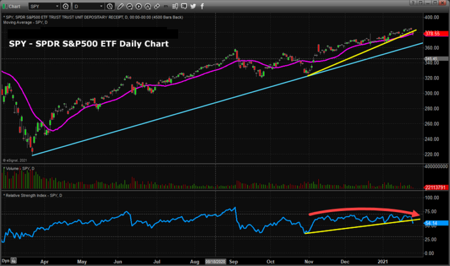Click the 2021 label on time axis
Image resolution: width=450 pixels, height=266 pixels.
[x=383, y=262]
